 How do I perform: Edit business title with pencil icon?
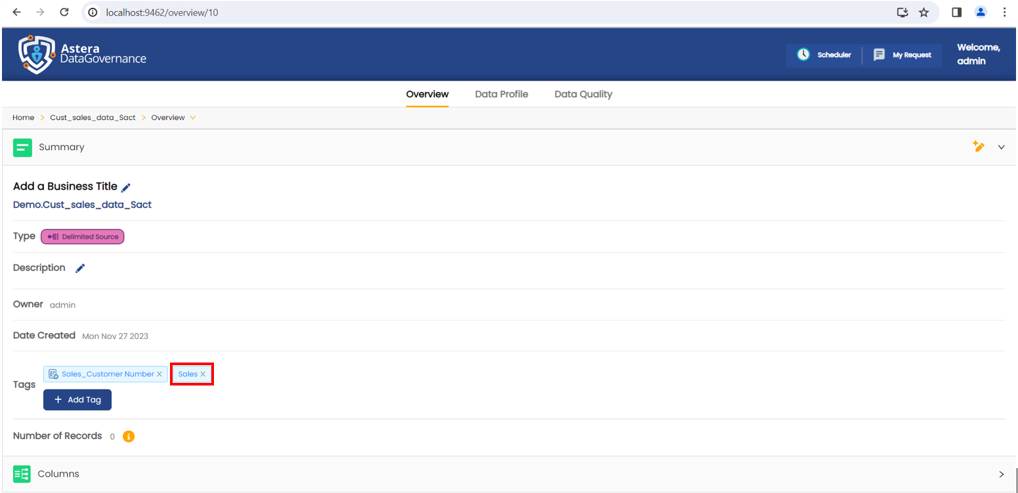click(126, 187)
